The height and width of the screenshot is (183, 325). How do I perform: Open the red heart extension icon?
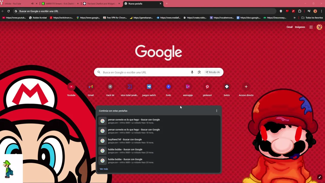point(287,11)
